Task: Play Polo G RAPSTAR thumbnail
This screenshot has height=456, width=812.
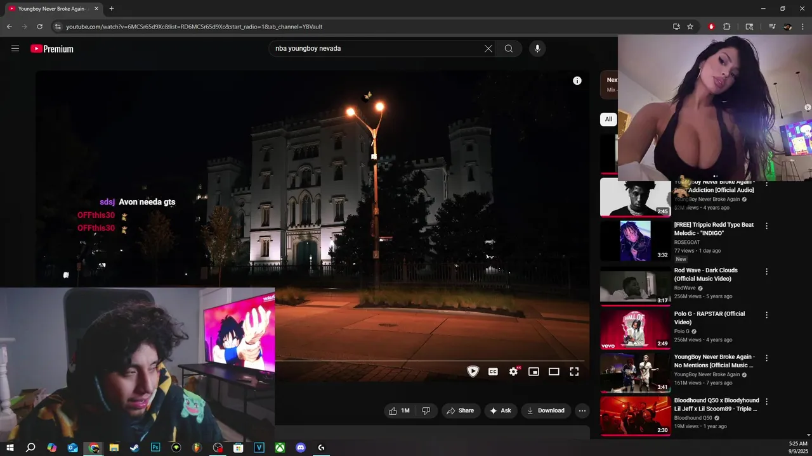Action: pos(635,329)
